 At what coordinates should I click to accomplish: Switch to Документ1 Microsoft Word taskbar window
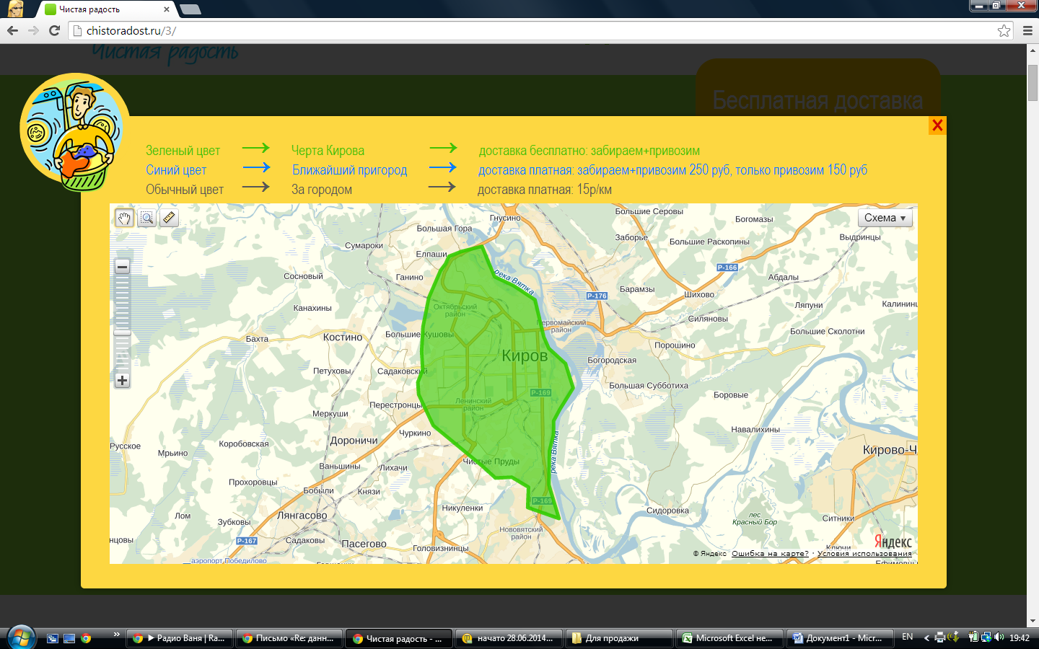click(840, 638)
